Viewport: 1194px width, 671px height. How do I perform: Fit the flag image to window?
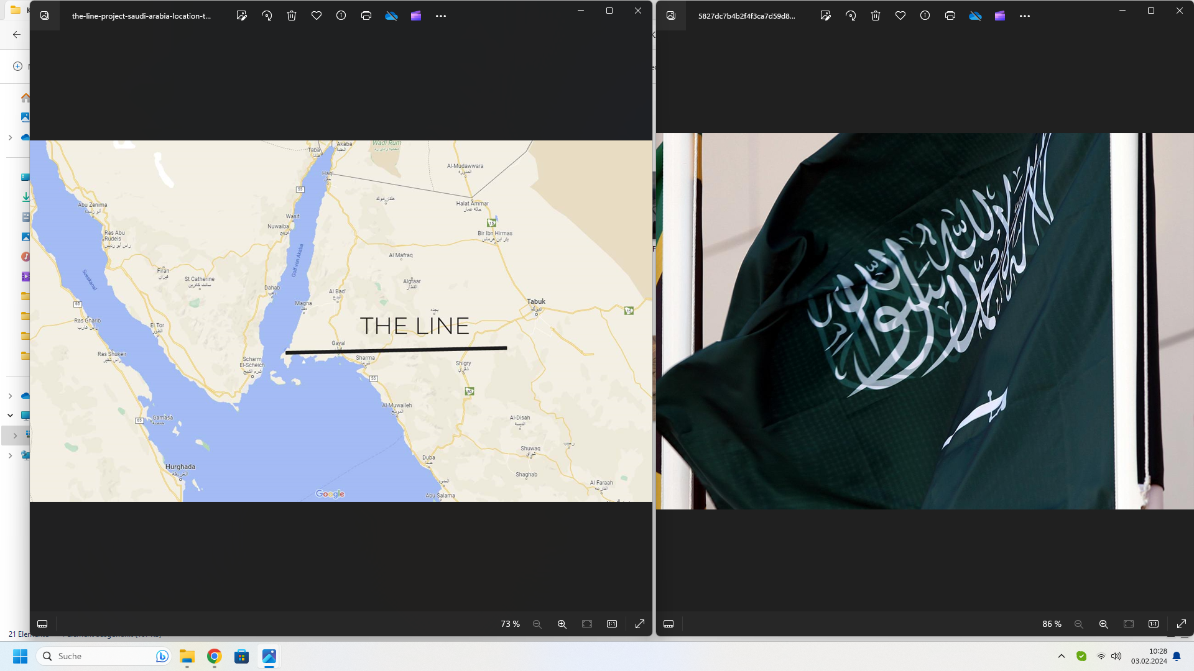coord(1129,624)
